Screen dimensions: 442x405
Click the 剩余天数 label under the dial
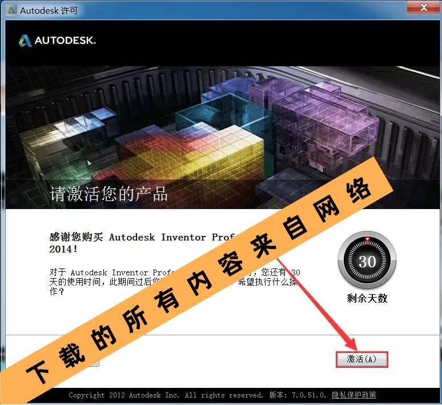click(367, 298)
